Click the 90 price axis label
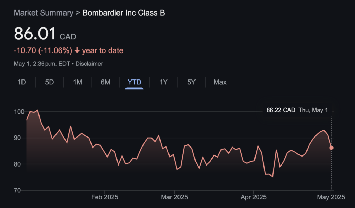This screenshot has height=208, width=355. tap(17, 138)
